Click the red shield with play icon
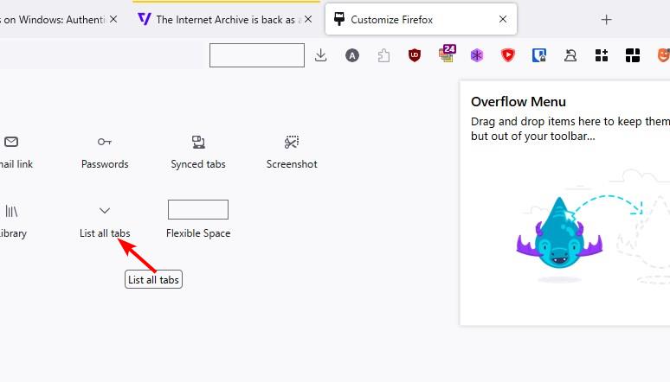This screenshot has width=670, height=382. pos(508,55)
